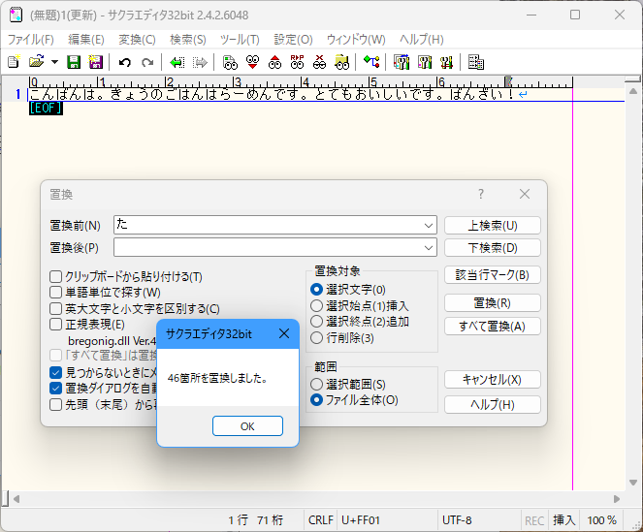This screenshot has height=532, width=643.
Task: Search previous with up-arrow binoculars
Action: [x=274, y=62]
